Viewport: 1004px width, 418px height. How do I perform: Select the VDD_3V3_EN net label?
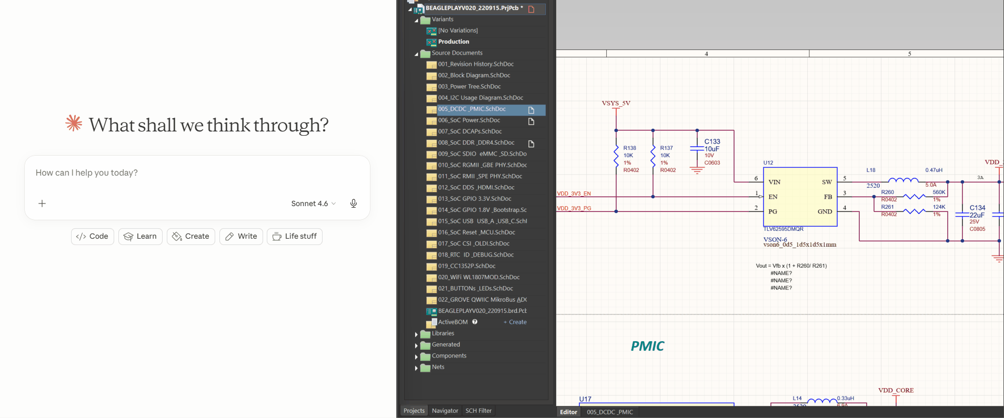574,193
